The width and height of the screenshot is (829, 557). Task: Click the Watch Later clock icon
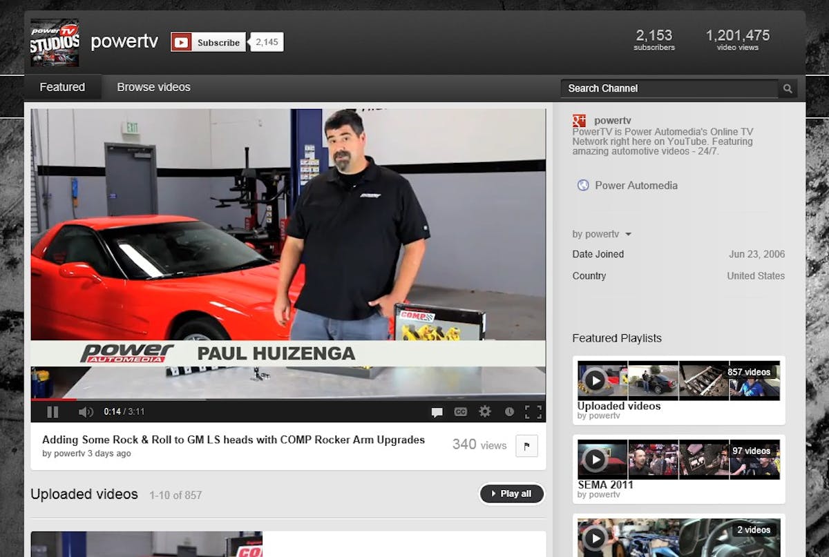(509, 412)
